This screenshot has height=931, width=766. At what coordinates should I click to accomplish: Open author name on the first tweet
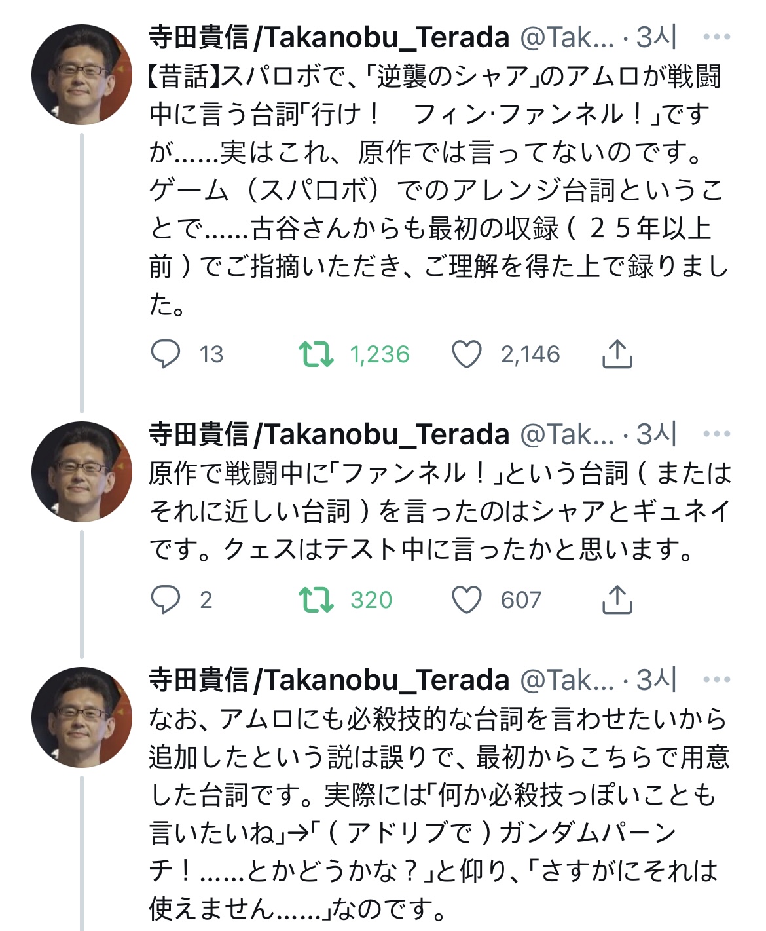(x=329, y=37)
